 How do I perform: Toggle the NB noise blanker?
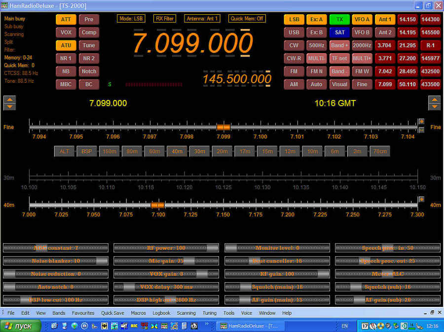click(x=66, y=71)
